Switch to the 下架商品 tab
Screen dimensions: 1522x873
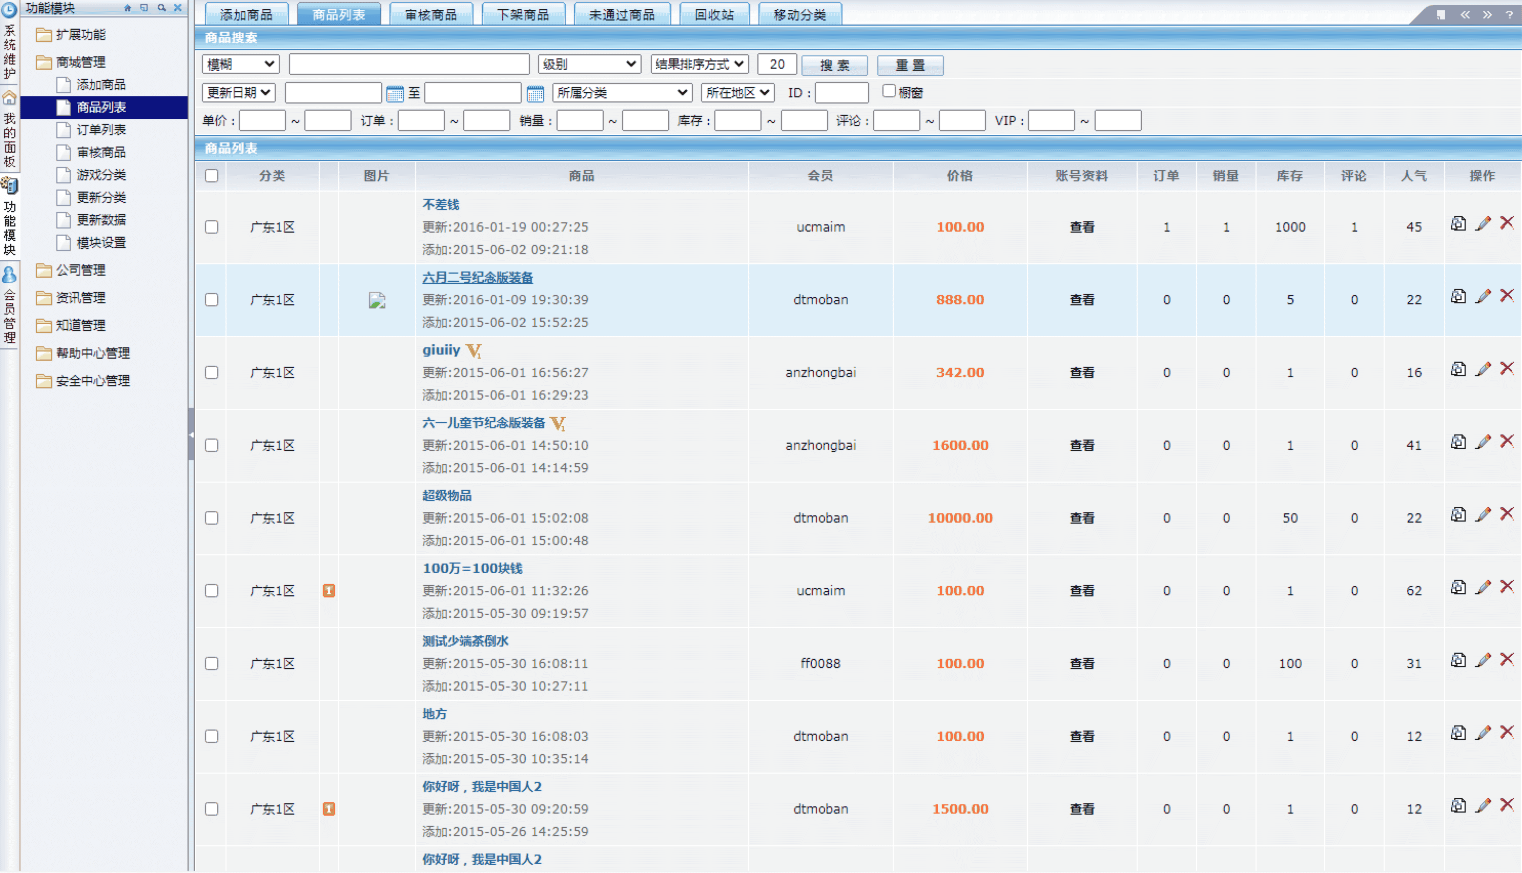coord(523,14)
